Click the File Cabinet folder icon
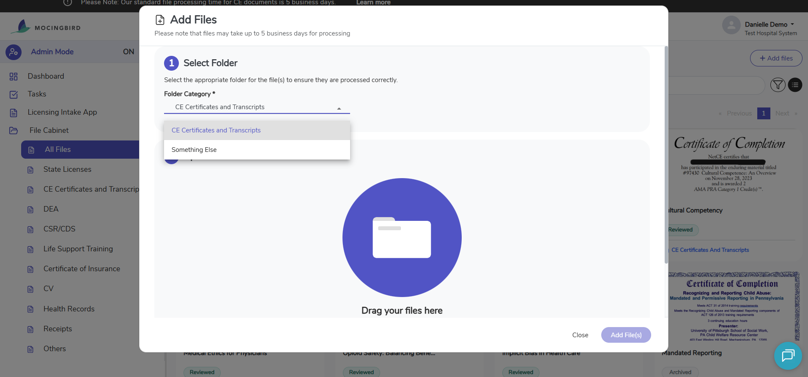Screen dimensions: 808x377 tap(14, 131)
